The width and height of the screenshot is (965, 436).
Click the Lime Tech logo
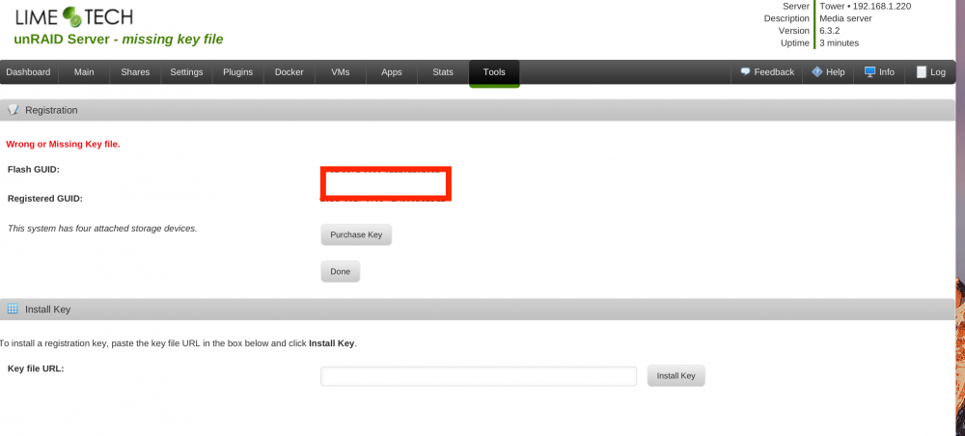pyautogui.click(x=74, y=16)
